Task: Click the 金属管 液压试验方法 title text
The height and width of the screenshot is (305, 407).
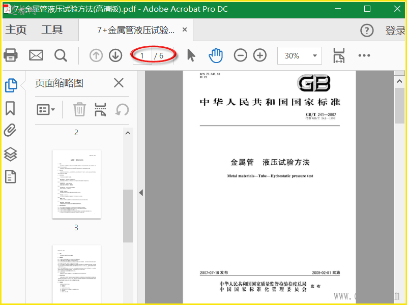Action: click(x=270, y=162)
